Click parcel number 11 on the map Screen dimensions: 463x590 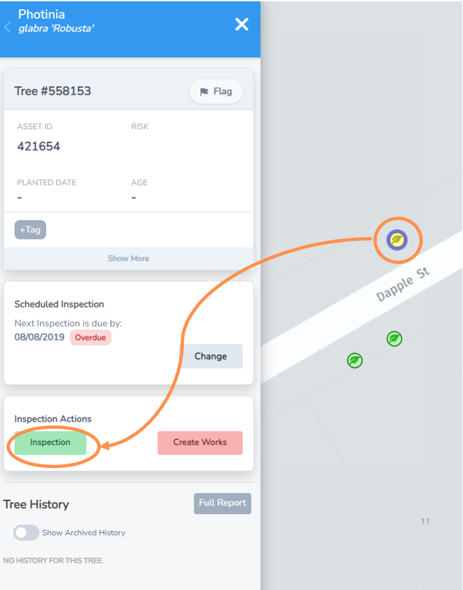click(425, 522)
